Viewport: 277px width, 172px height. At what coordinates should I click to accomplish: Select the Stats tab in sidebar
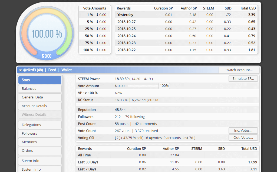pyautogui.click(x=40, y=80)
